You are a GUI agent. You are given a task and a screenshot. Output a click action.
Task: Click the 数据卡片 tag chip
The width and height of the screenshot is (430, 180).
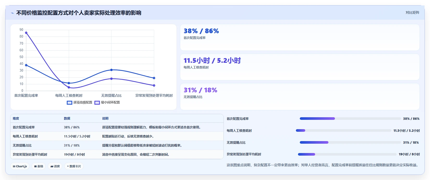click(74, 166)
